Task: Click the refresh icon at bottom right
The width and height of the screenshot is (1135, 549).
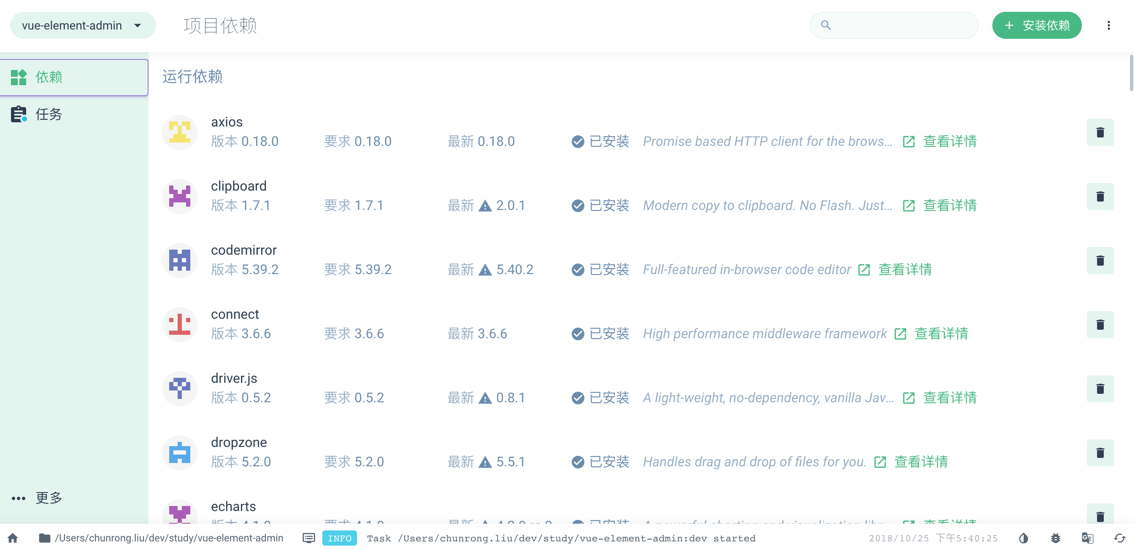Action: pos(1119,538)
